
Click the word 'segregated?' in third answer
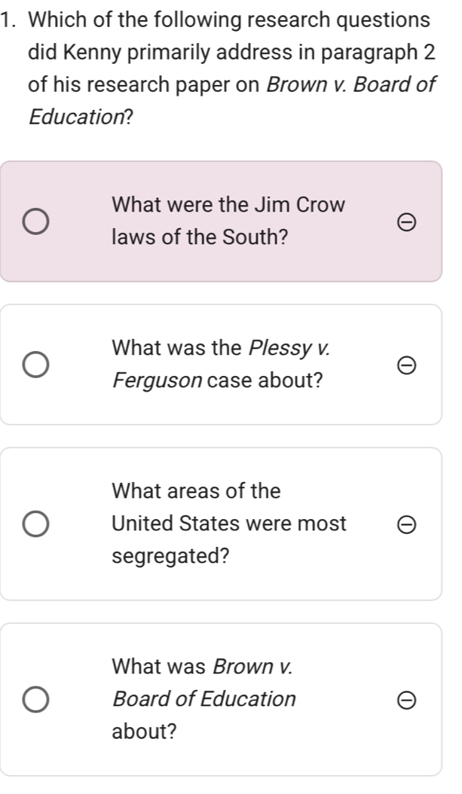pyautogui.click(x=170, y=556)
